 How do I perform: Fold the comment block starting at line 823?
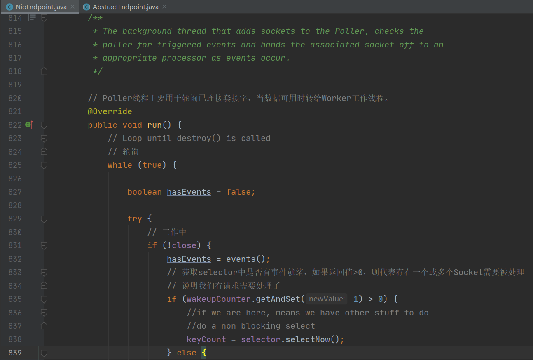(x=44, y=138)
